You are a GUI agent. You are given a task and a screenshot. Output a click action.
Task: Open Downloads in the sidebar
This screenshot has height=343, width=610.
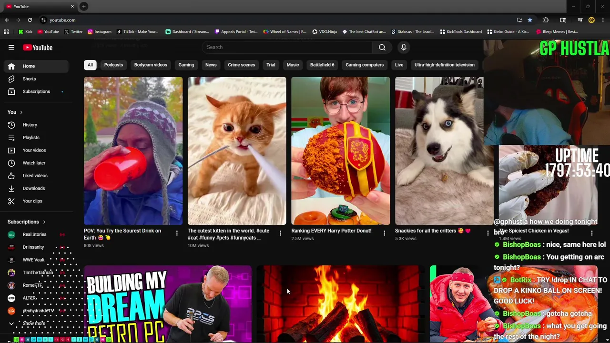tap(36, 188)
